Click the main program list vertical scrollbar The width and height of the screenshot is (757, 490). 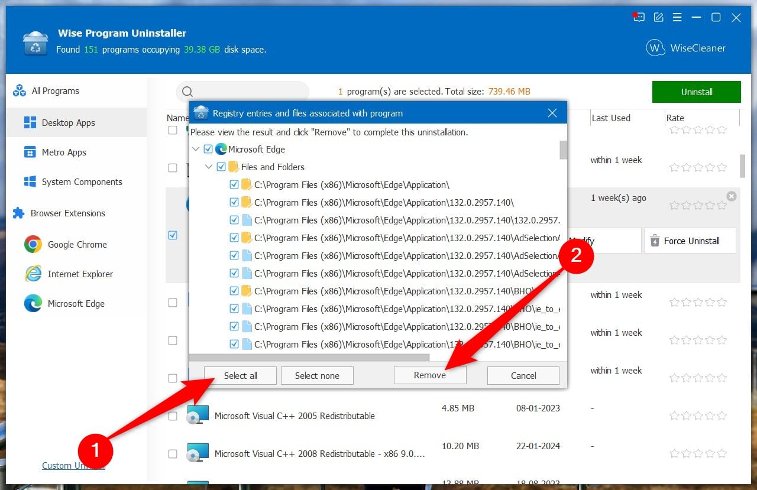743,166
